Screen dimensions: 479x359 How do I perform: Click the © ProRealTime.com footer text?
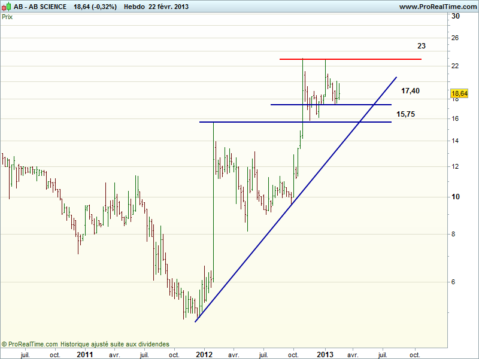coord(30,344)
